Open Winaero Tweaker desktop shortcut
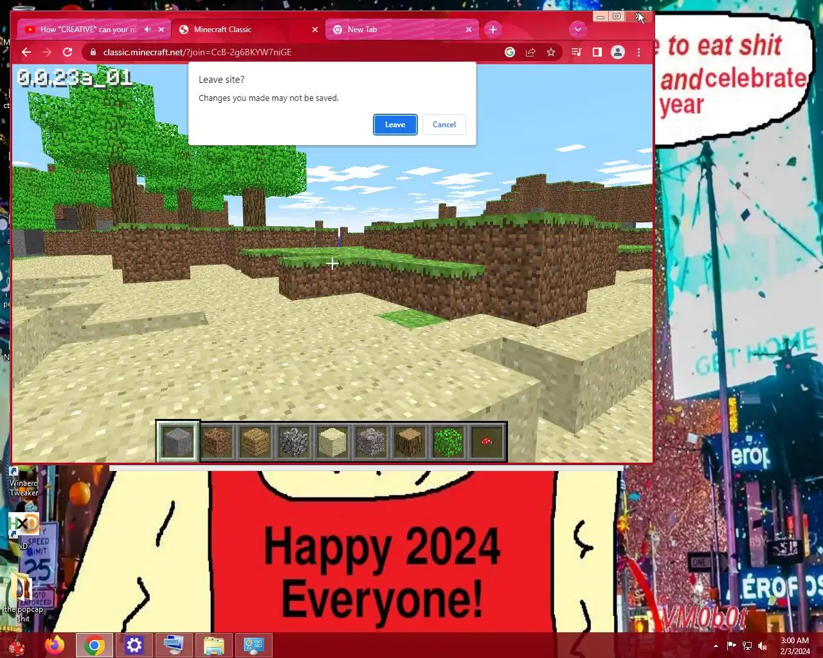The image size is (823, 658). 24,481
